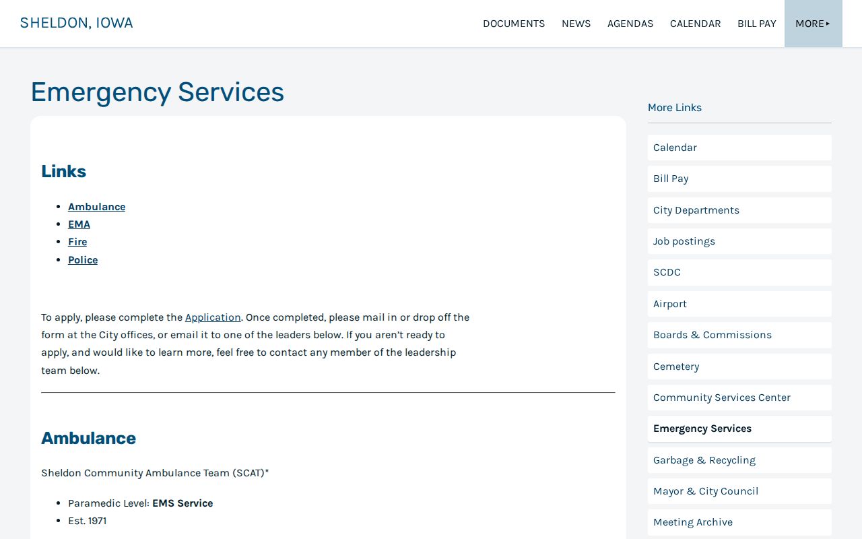
Task: Open Community Services Center in the sidebar
Action: (x=739, y=398)
